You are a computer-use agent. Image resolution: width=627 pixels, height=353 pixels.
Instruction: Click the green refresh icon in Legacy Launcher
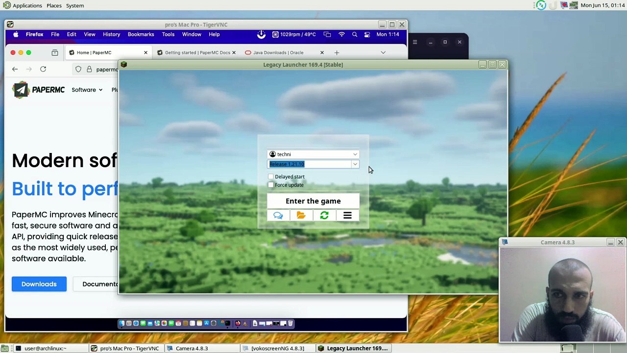tap(324, 216)
